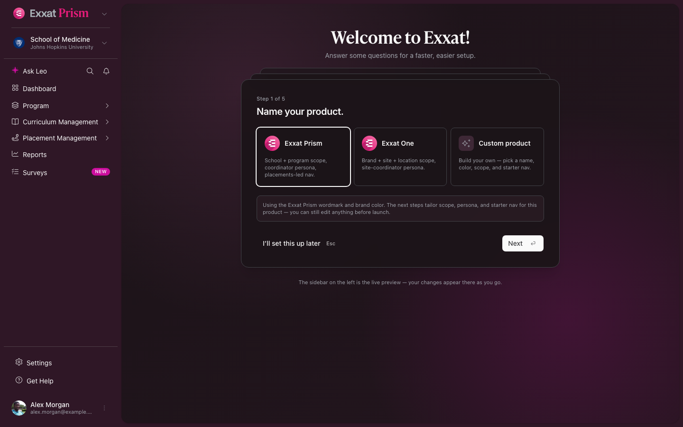
Task: Expand the Curriculum Management chevron
Action: pyautogui.click(x=107, y=122)
